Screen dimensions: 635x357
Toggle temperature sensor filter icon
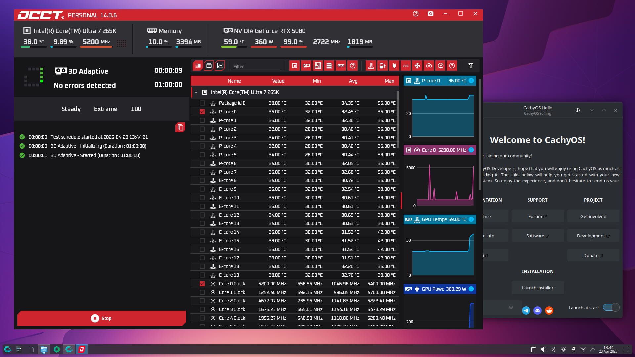(x=371, y=66)
